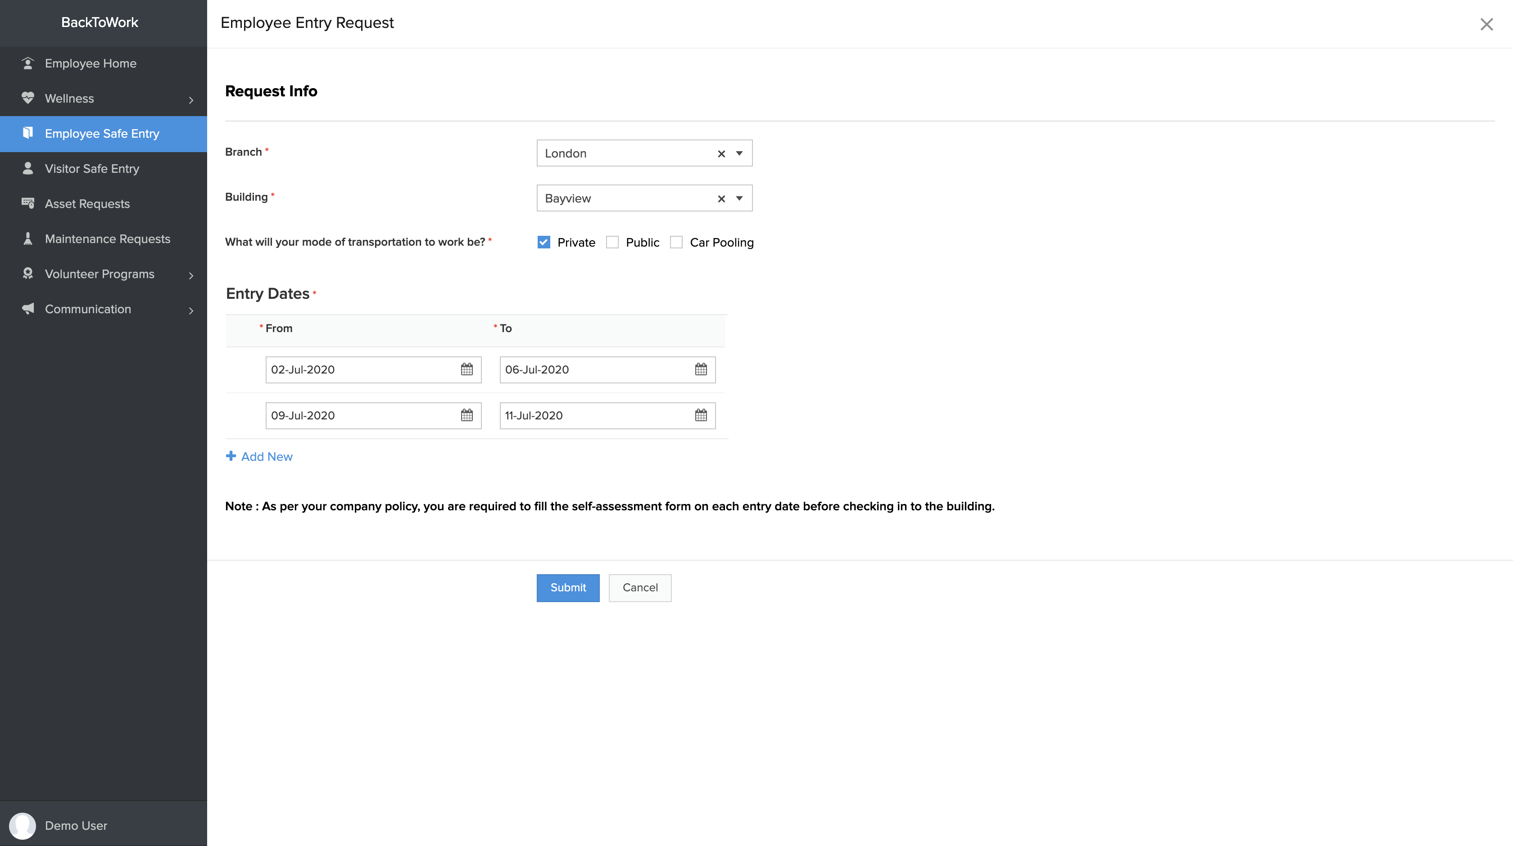Check the Public transportation checkbox

click(612, 243)
